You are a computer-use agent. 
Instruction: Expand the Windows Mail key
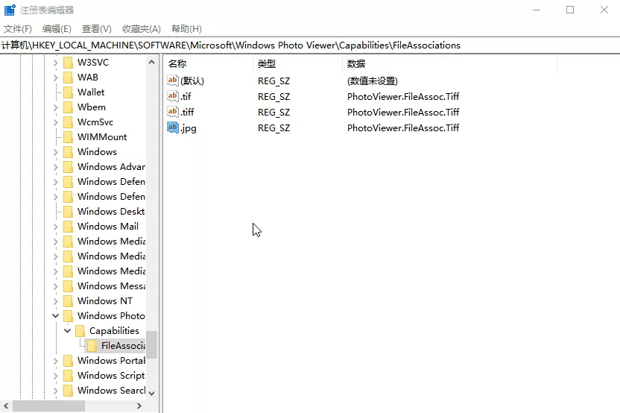pyautogui.click(x=55, y=227)
